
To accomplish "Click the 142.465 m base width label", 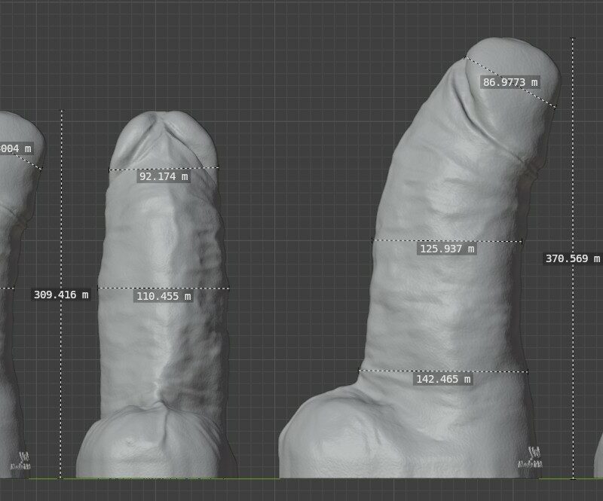I will (x=443, y=379).
